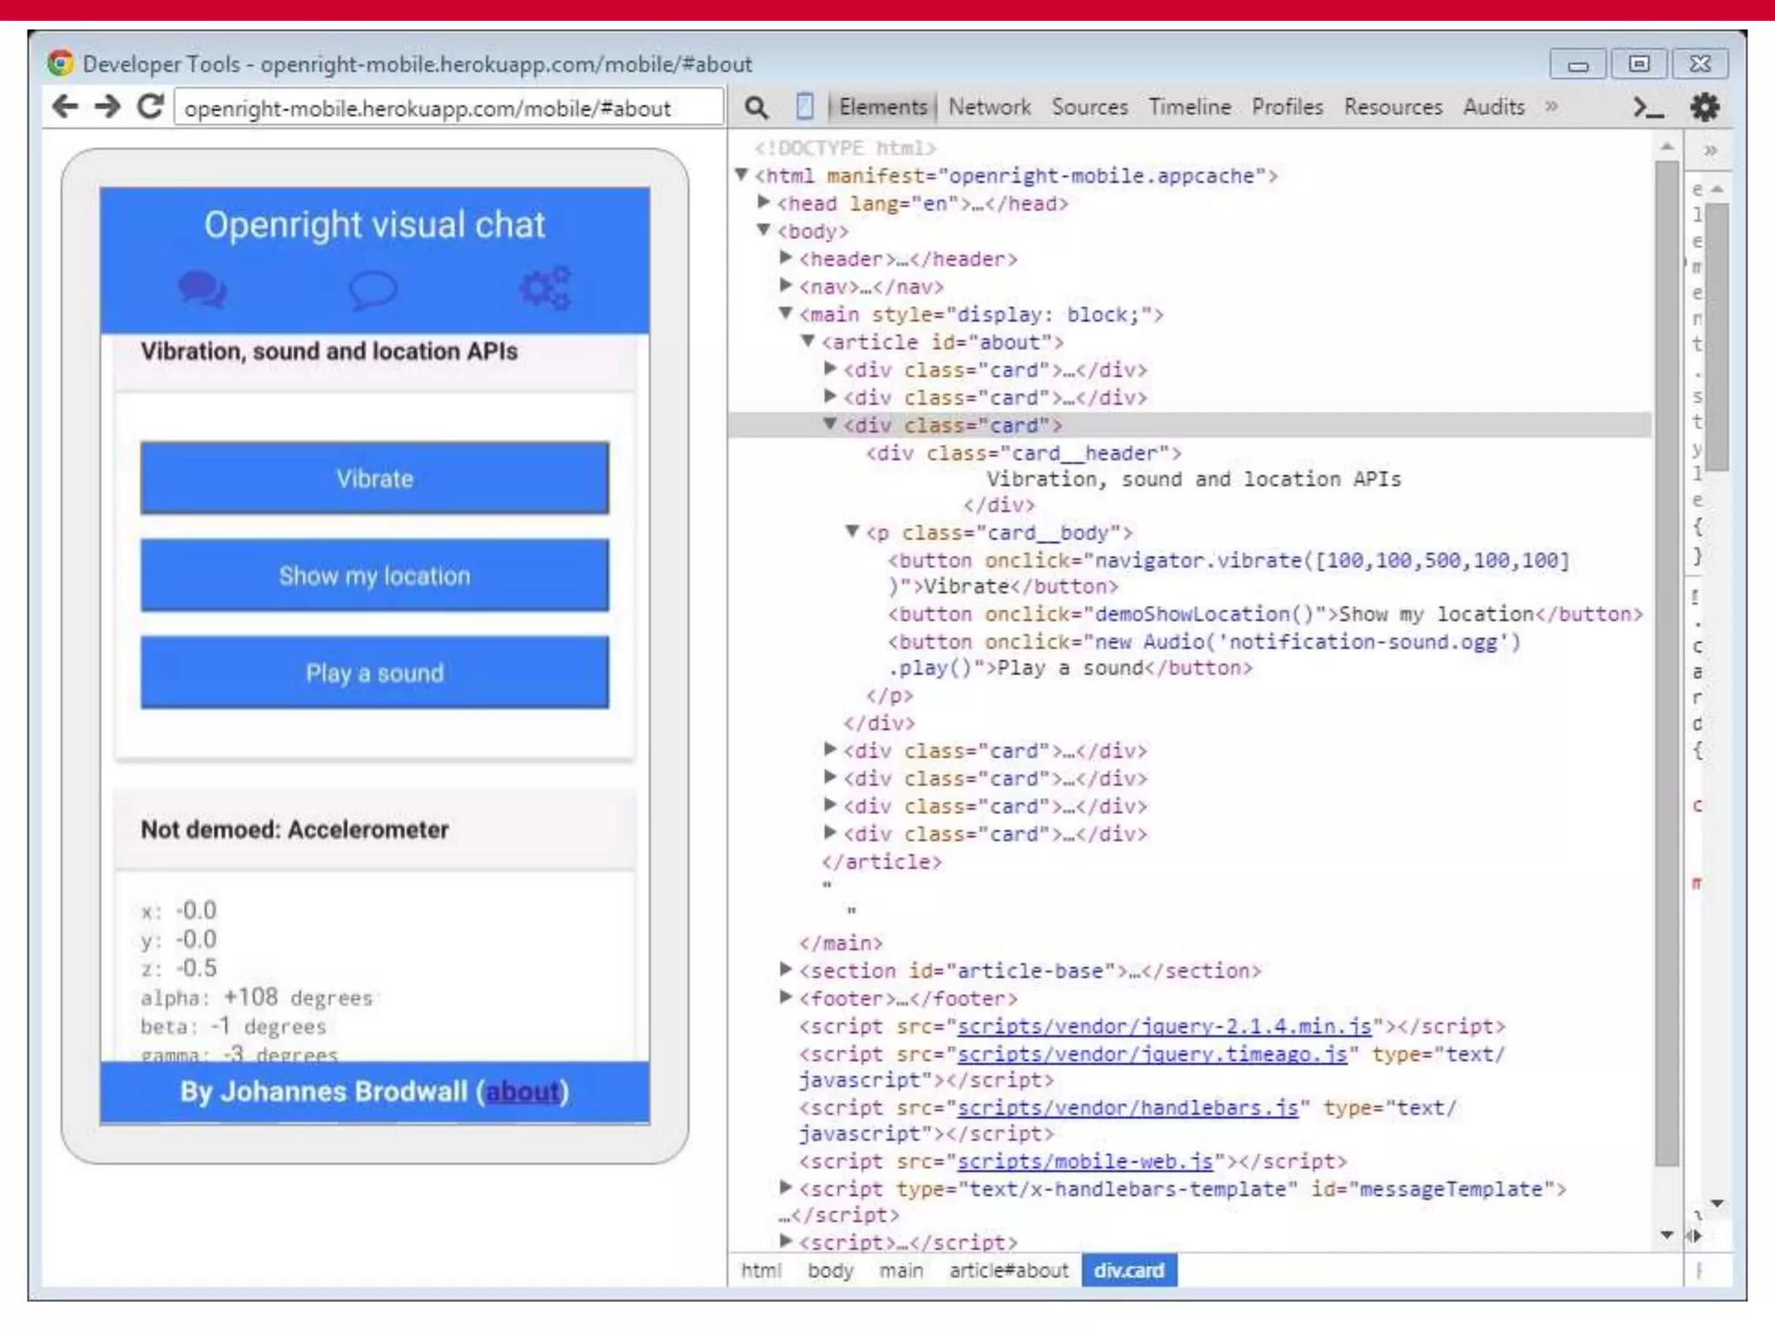Switch to the Network tab
The image size is (1775, 1331).
989,107
